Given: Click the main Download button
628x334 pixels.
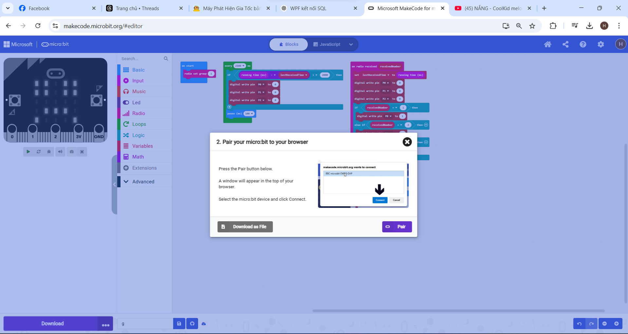Looking at the screenshot, I should tap(51, 324).
